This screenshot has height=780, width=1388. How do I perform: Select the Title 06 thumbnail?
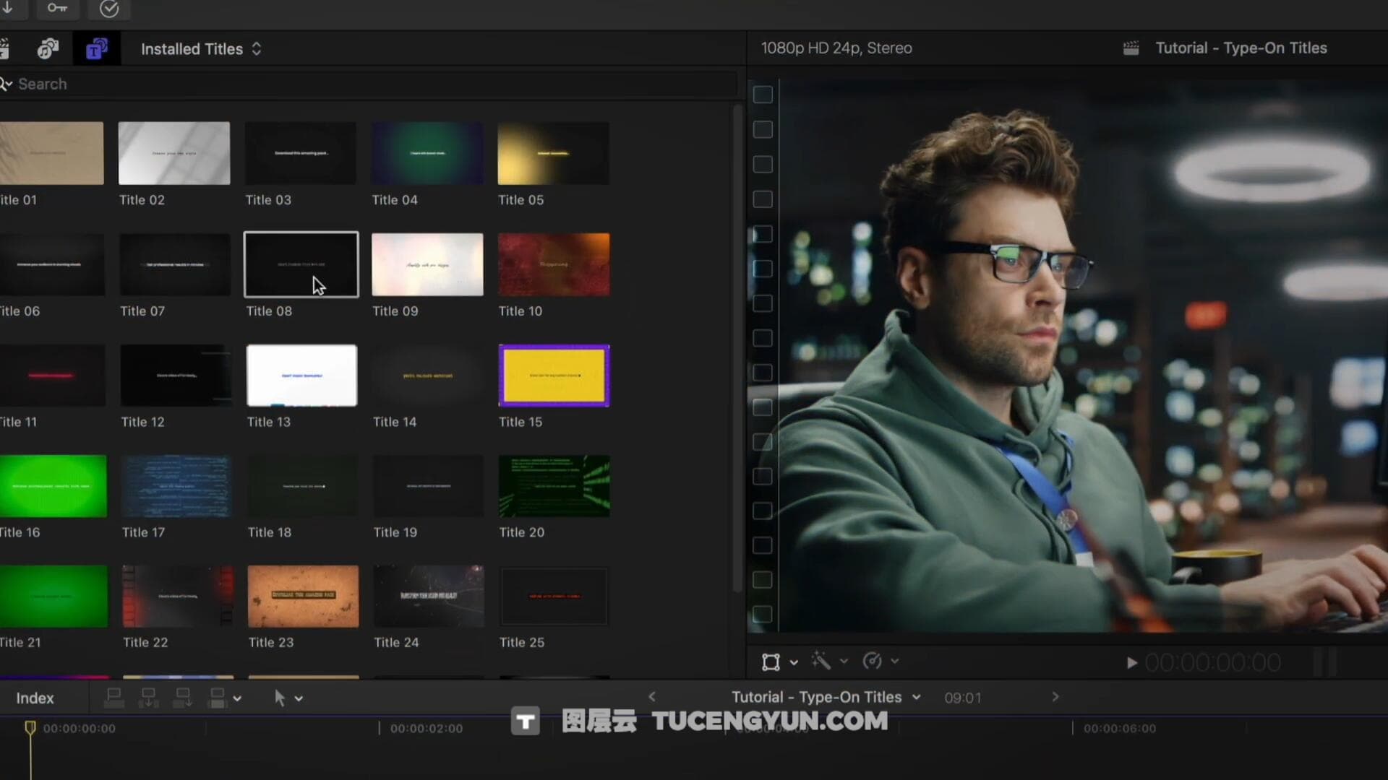52,264
